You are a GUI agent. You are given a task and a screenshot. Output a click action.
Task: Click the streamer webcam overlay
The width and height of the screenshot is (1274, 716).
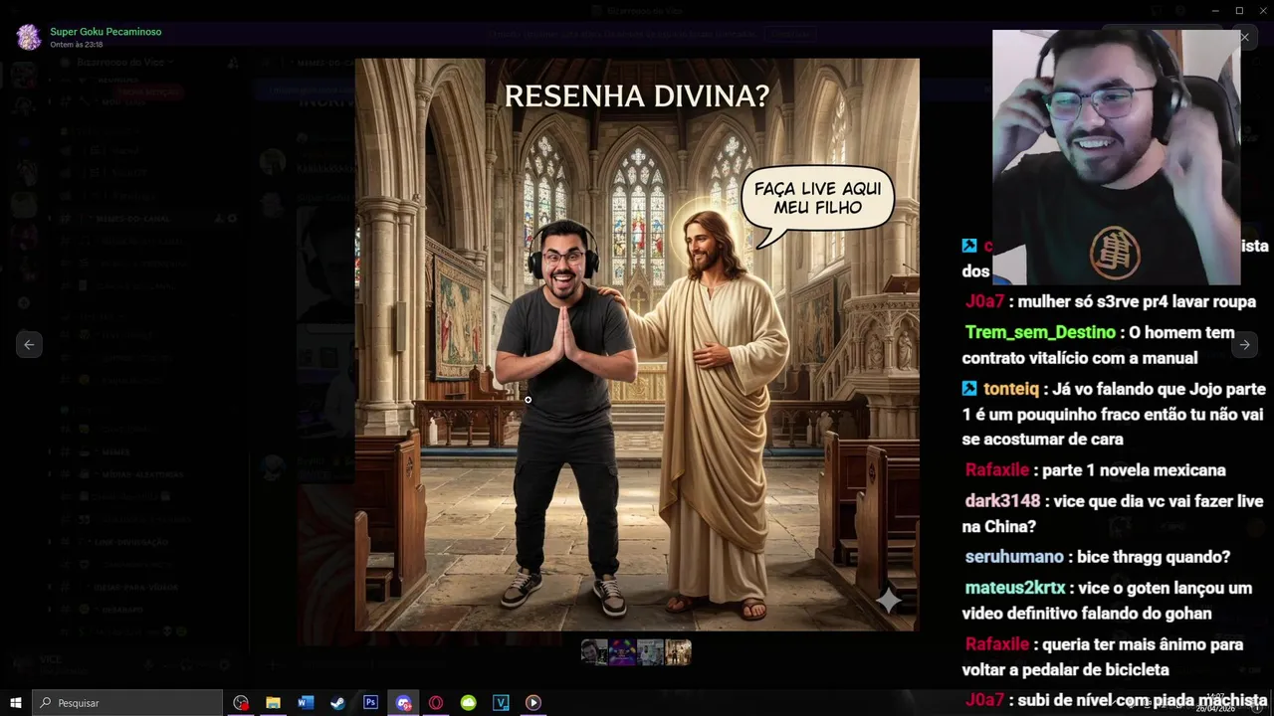point(1117,157)
